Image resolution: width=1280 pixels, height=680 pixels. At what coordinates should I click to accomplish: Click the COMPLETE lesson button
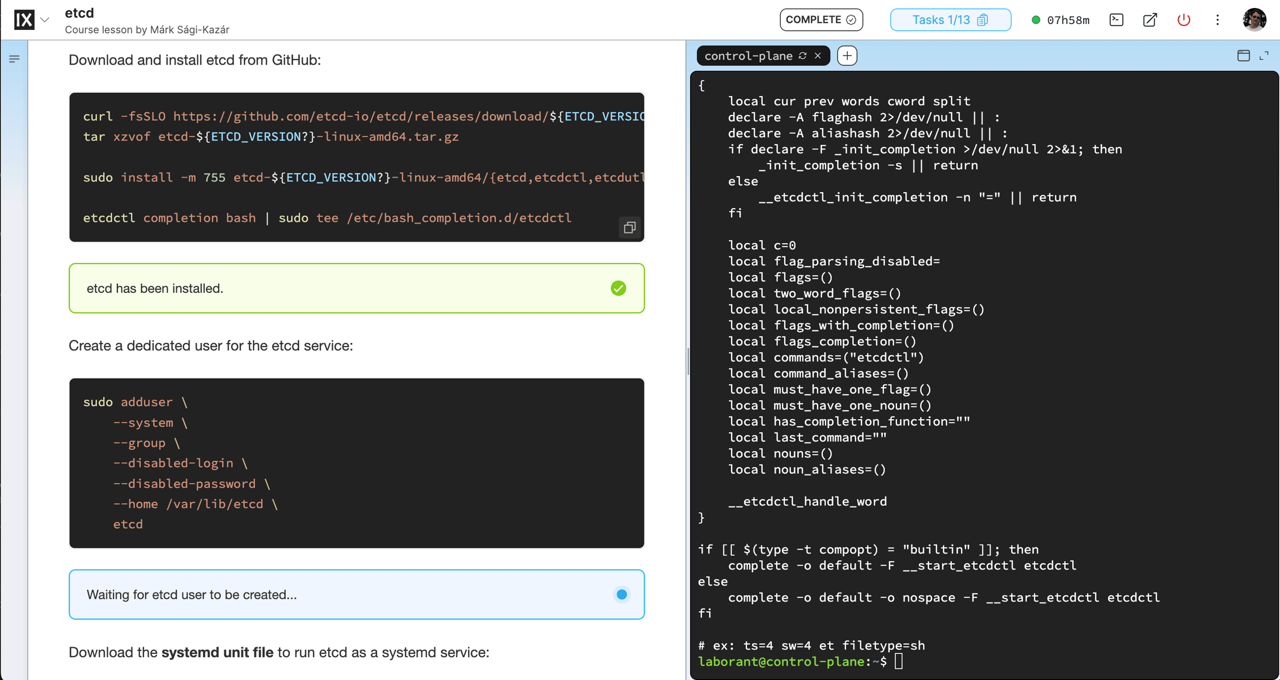[821, 20]
